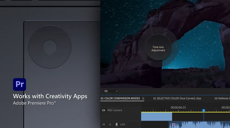Click the Time Axis Adjustment dial overlay
Screen dimensions: 230x128
point(158,49)
